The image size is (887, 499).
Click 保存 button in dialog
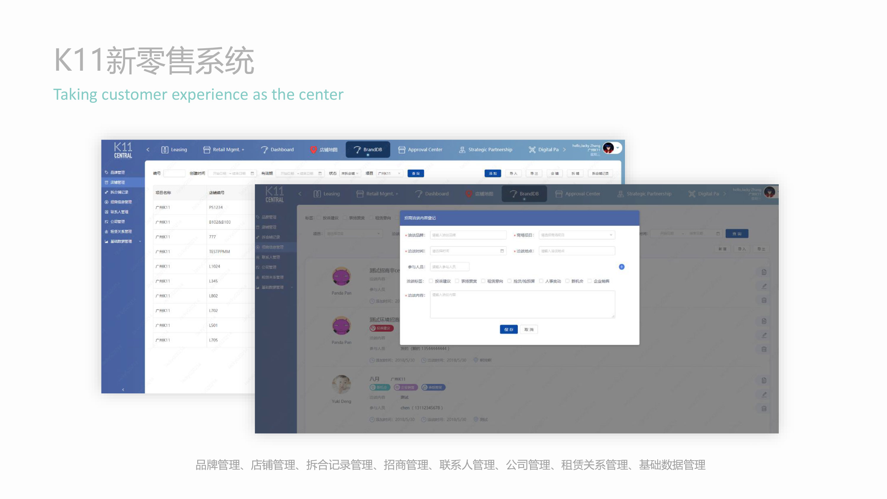click(509, 330)
